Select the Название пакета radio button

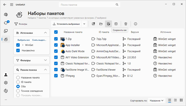(18, 78)
